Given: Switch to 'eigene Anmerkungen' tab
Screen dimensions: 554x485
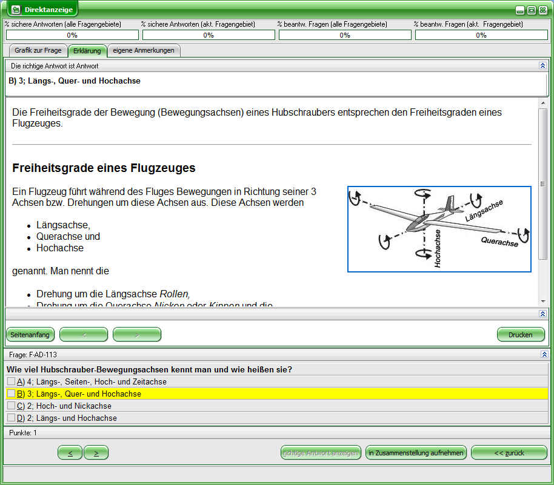Looking at the screenshot, I should pos(144,50).
